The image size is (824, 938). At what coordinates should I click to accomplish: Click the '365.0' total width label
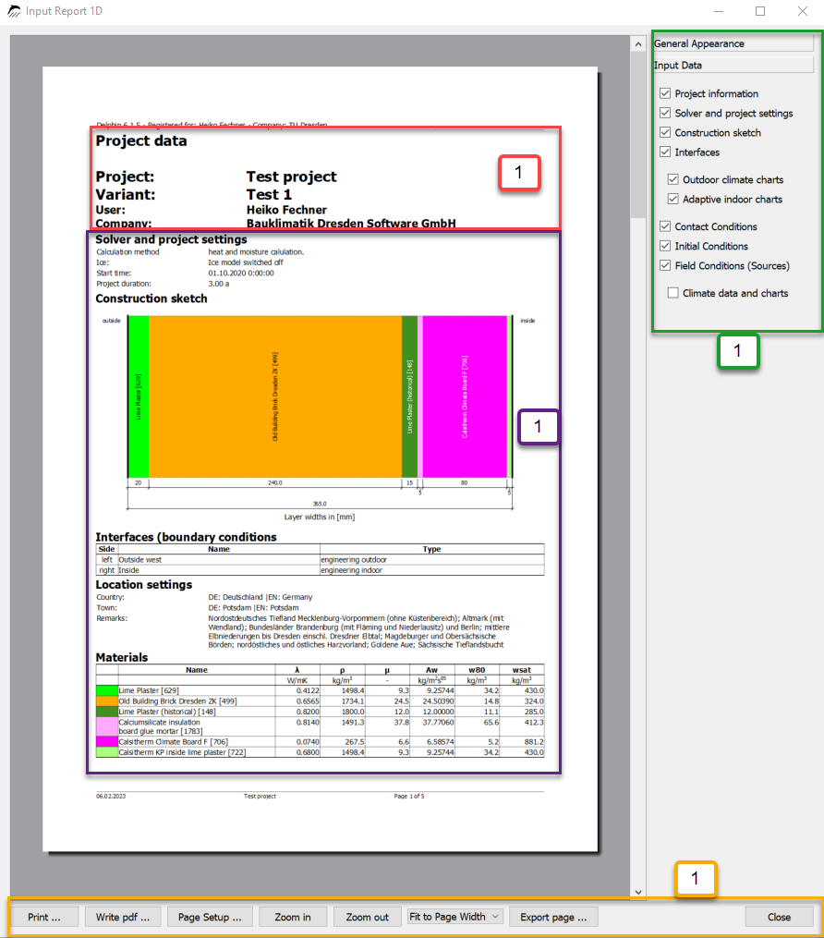[x=320, y=504]
